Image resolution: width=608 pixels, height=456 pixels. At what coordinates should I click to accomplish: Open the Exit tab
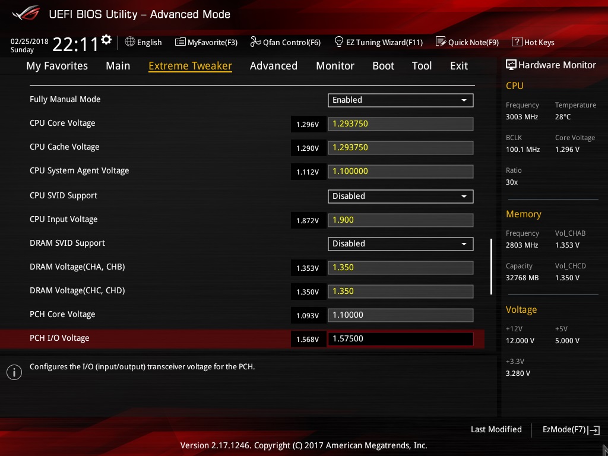pyautogui.click(x=459, y=66)
